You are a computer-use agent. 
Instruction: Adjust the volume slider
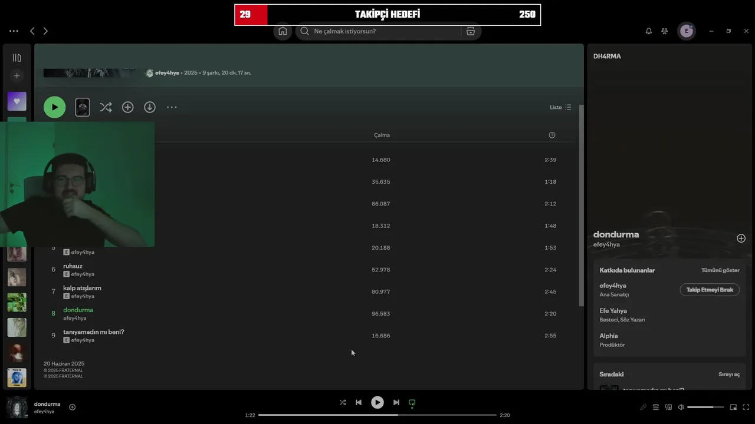pyautogui.click(x=705, y=407)
